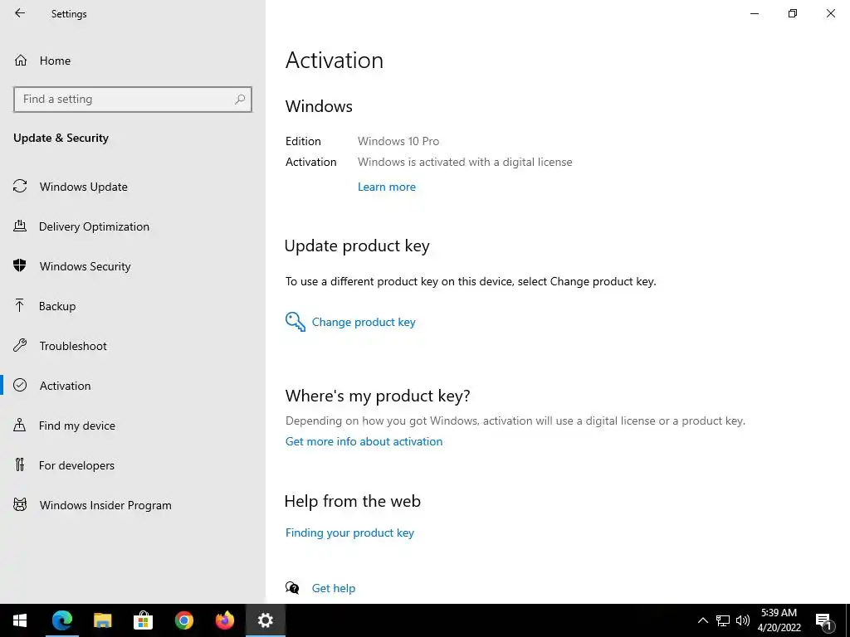Viewport: 850px width, 637px height.
Task: Click the Update & Security heading
Action: point(61,138)
